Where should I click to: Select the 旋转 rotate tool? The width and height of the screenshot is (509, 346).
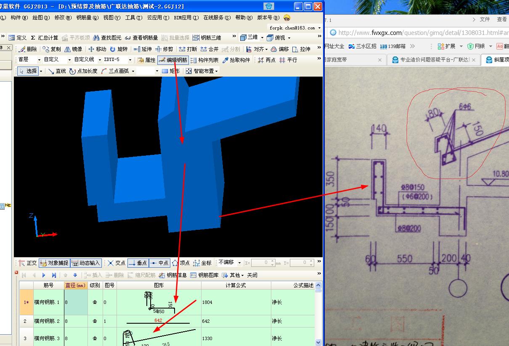pyautogui.click(x=119, y=49)
